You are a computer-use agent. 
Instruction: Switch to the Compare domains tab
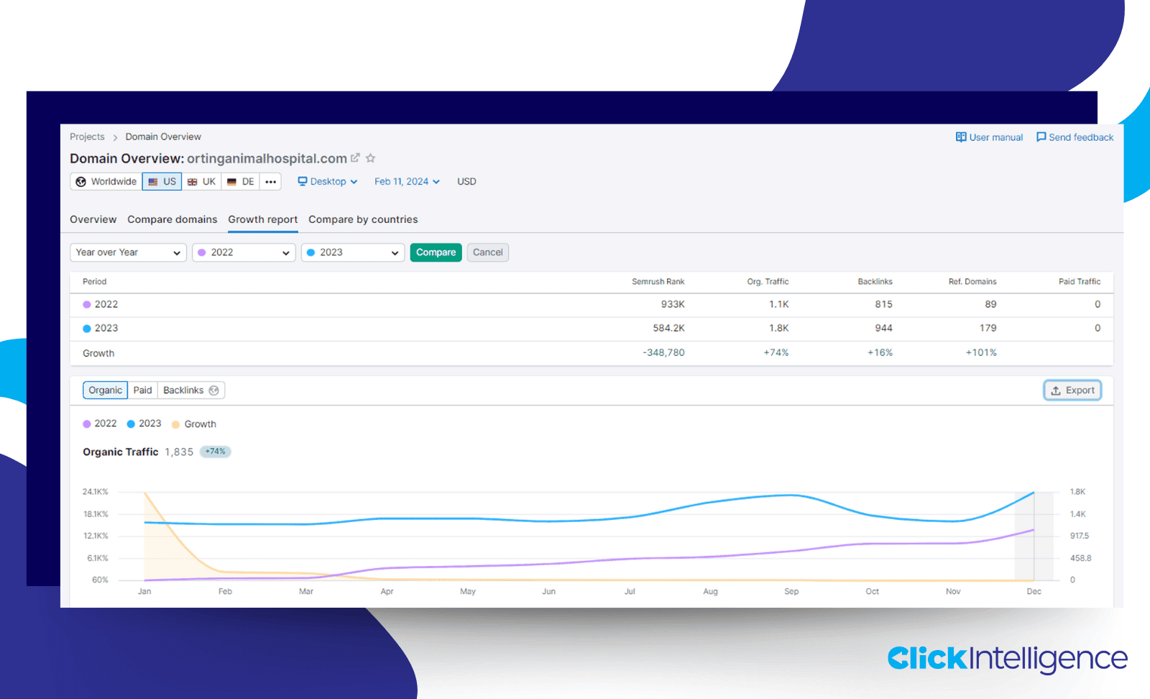(x=172, y=219)
